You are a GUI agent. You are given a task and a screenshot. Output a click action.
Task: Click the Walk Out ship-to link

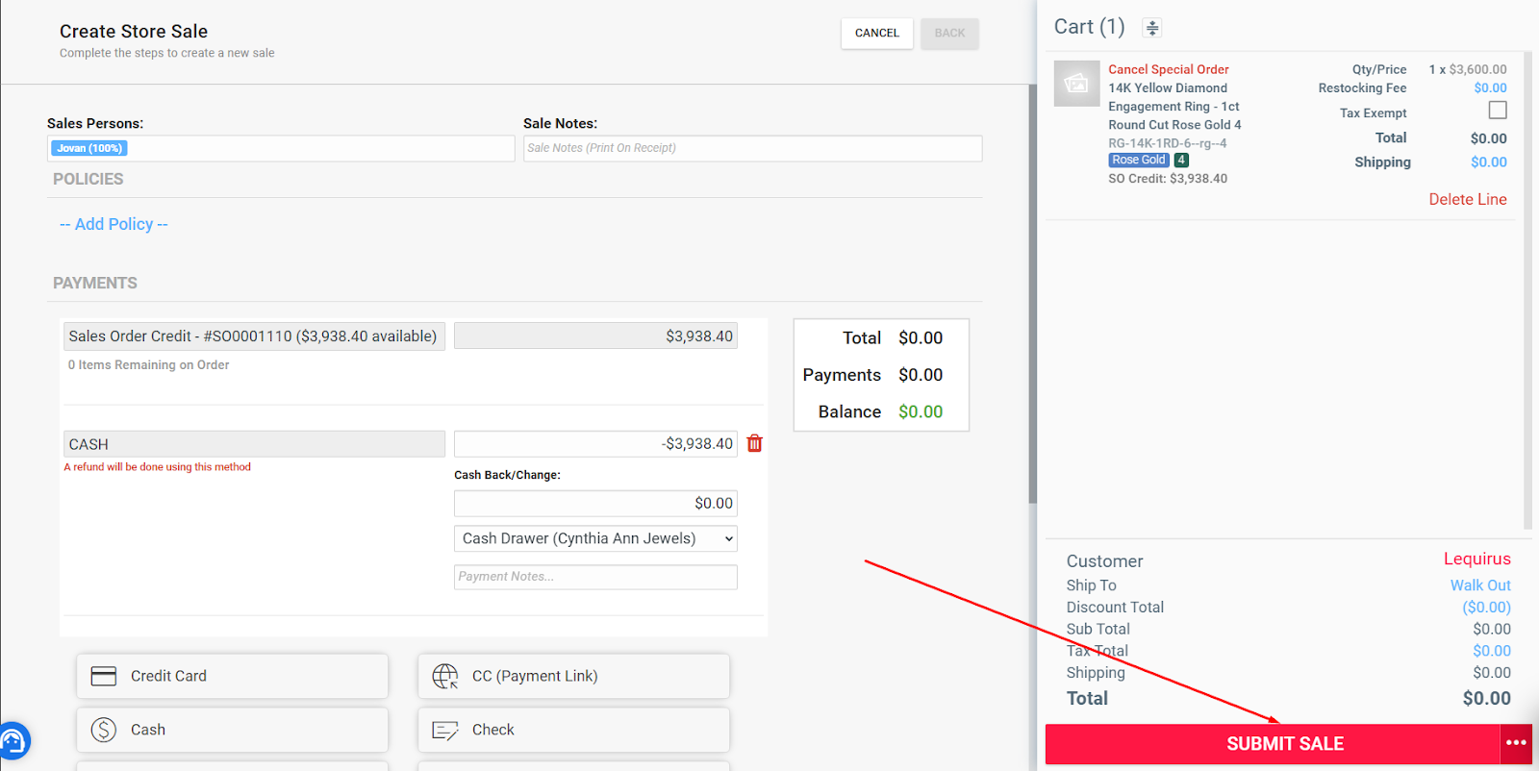coord(1480,584)
